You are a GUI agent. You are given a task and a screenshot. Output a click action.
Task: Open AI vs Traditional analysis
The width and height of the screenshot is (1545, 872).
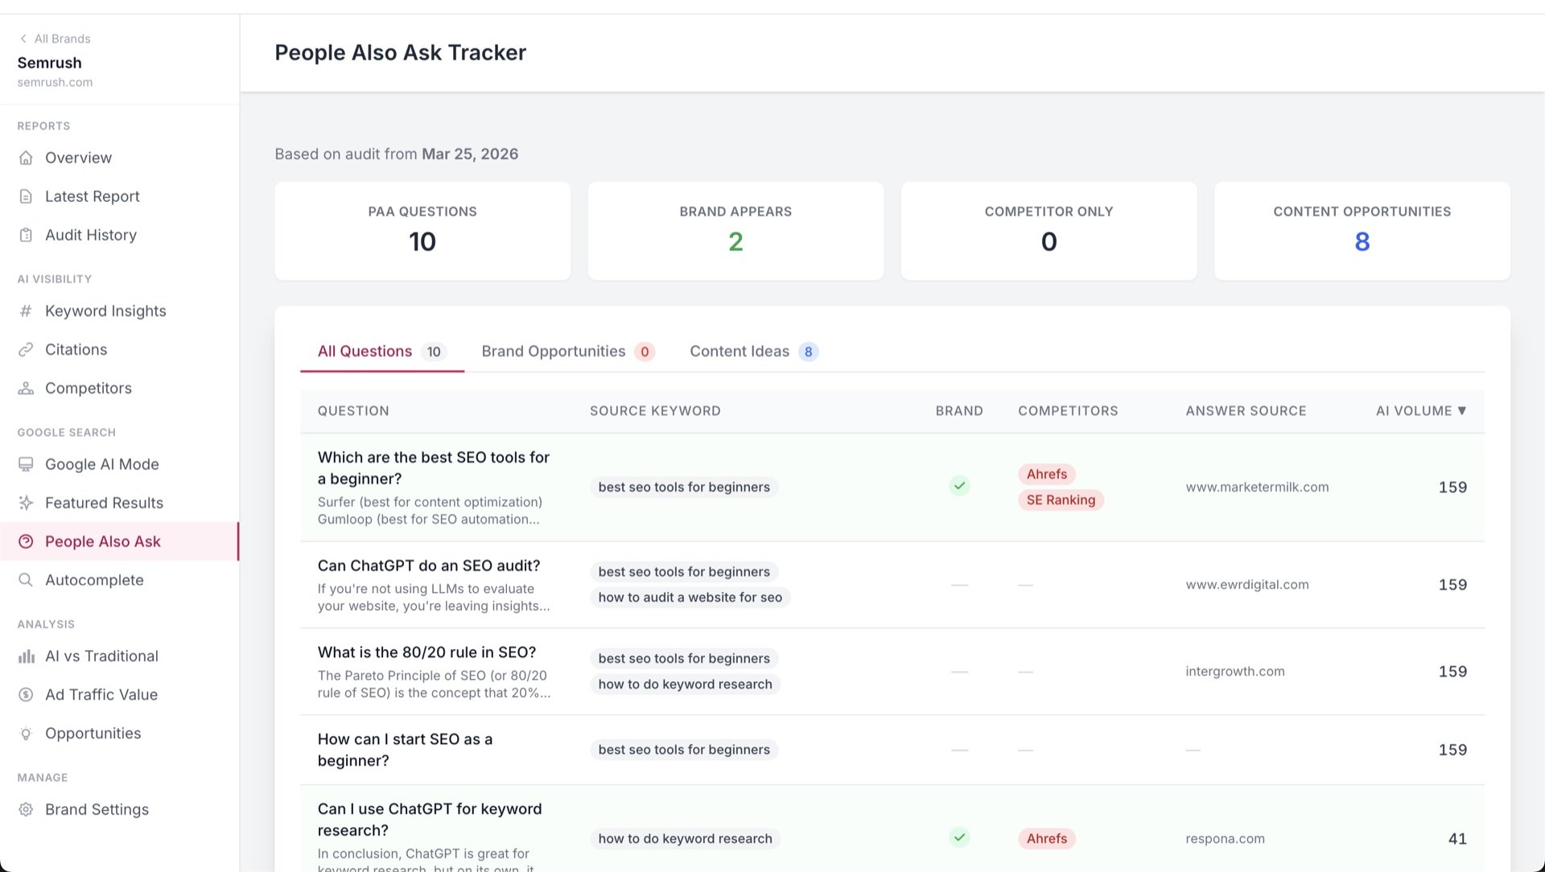point(101,656)
